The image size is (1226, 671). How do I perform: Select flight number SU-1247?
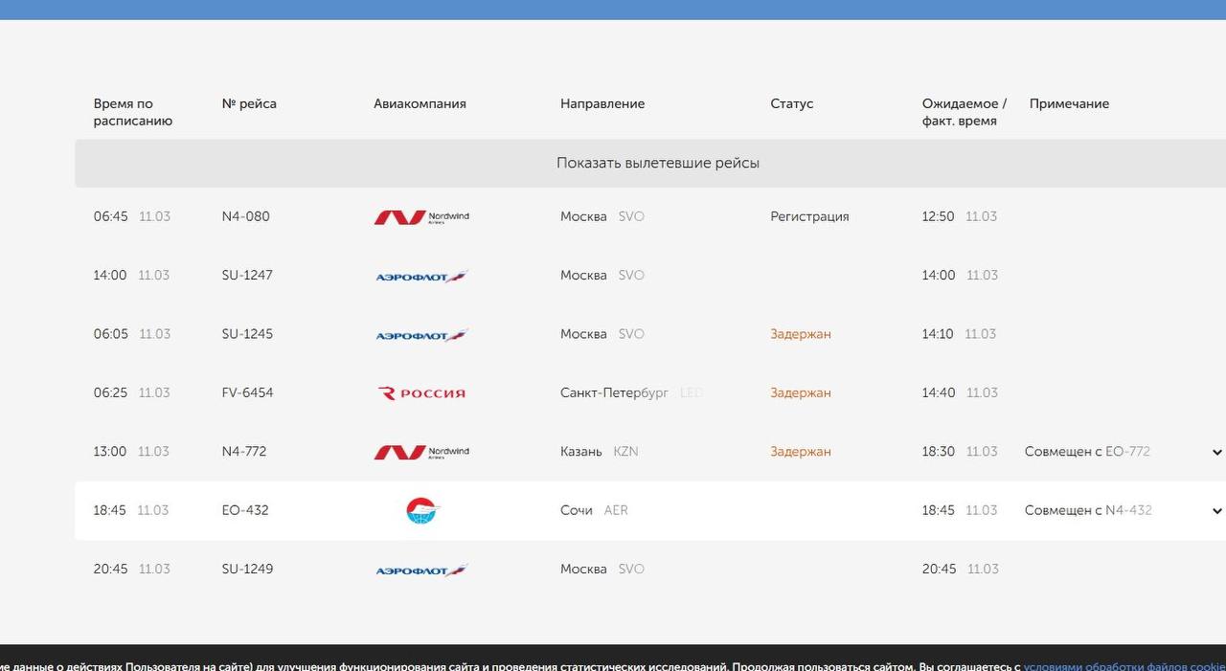point(247,275)
